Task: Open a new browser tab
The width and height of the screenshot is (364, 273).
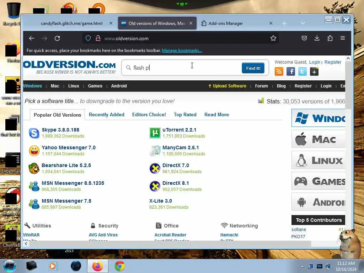Action: tap(284, 23)
